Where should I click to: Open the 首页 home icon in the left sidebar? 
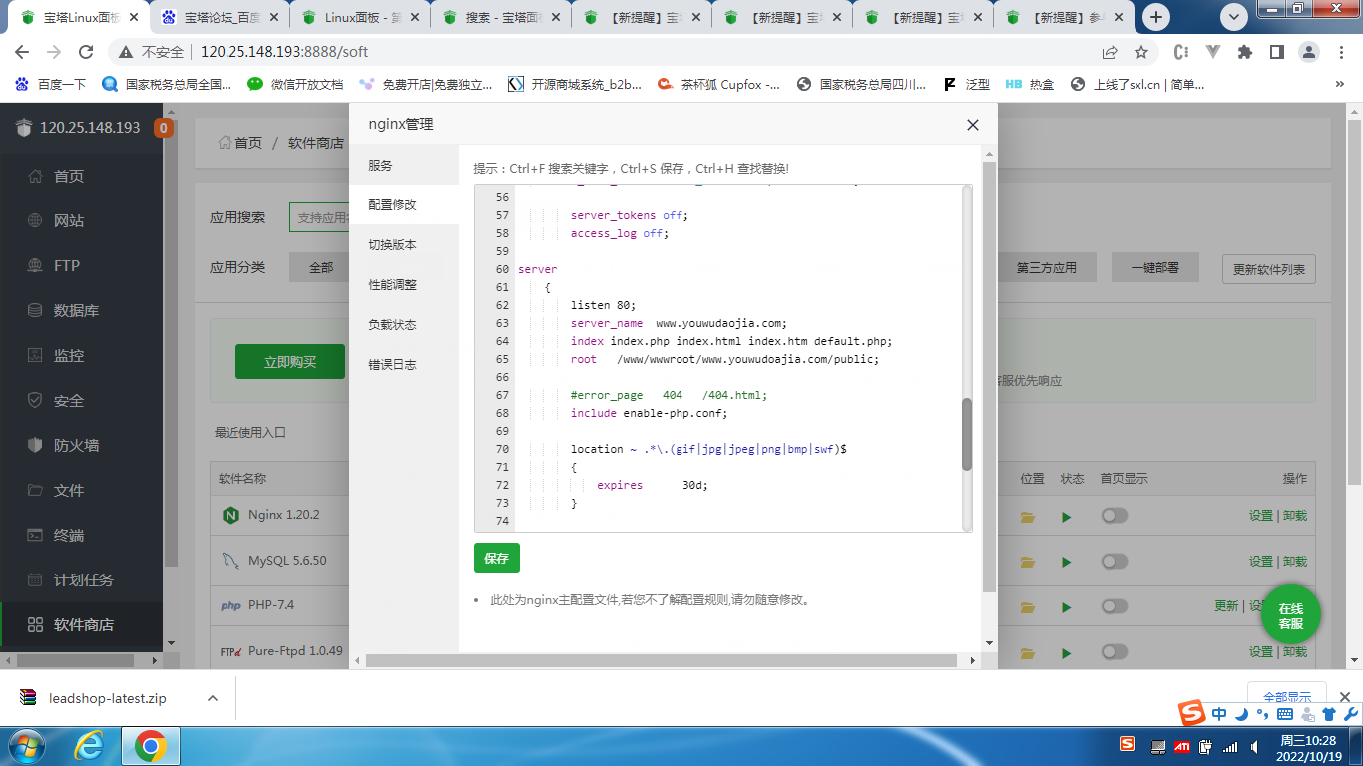[36, 177]
